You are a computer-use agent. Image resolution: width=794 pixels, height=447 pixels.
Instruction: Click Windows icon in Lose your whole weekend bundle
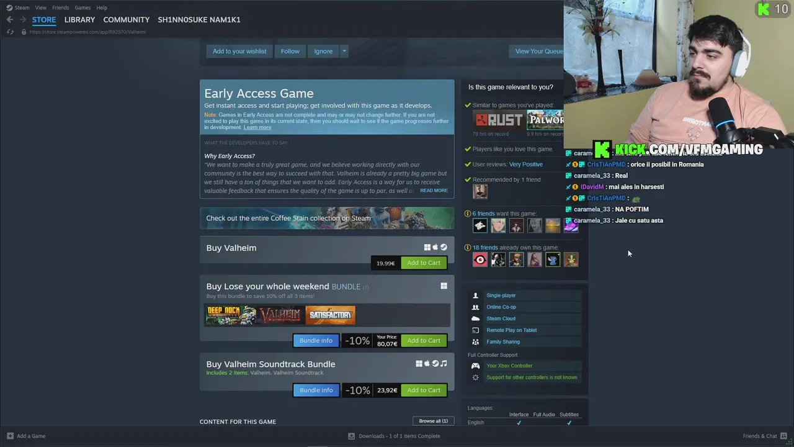(444, 286)
